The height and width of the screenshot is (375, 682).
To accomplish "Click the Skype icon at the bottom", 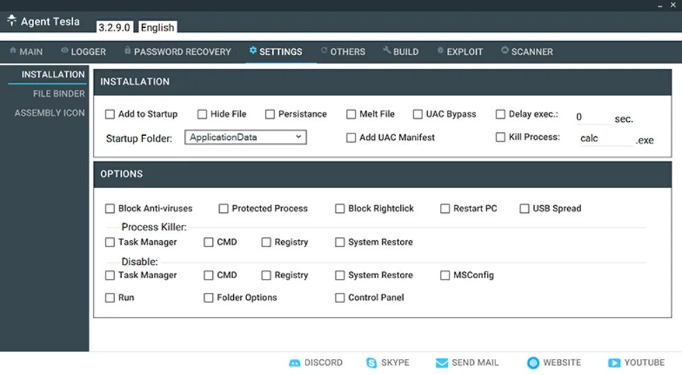I will click(x=371, y=363).
